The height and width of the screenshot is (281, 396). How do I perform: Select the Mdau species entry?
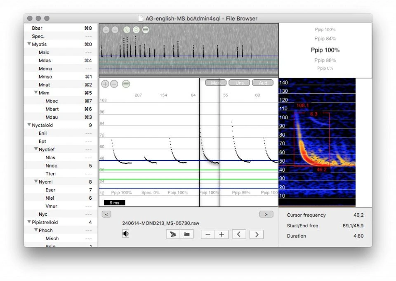pyautogui.click(x=52, y=117)
